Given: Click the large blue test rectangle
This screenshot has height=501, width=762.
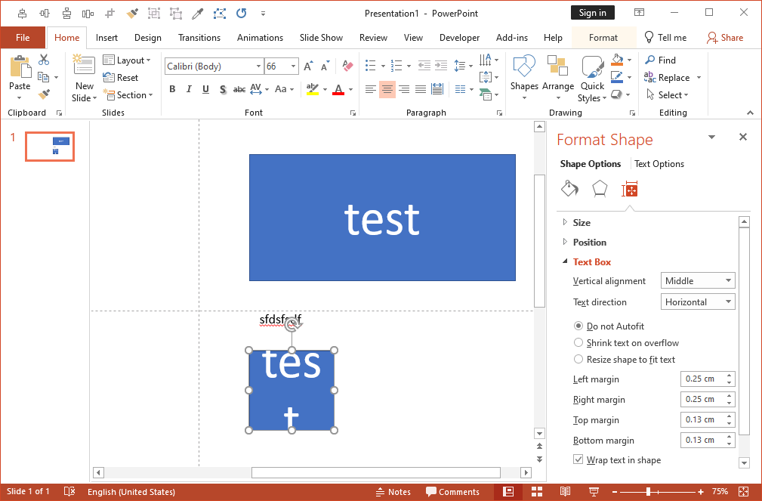Looking at the screenshot, I should 382,218.
